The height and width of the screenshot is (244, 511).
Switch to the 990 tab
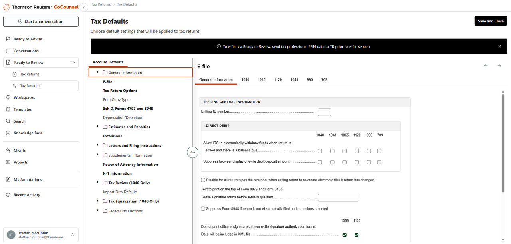[309, 80]
